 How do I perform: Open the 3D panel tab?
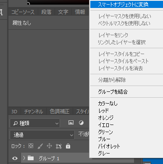coord(14,112)
